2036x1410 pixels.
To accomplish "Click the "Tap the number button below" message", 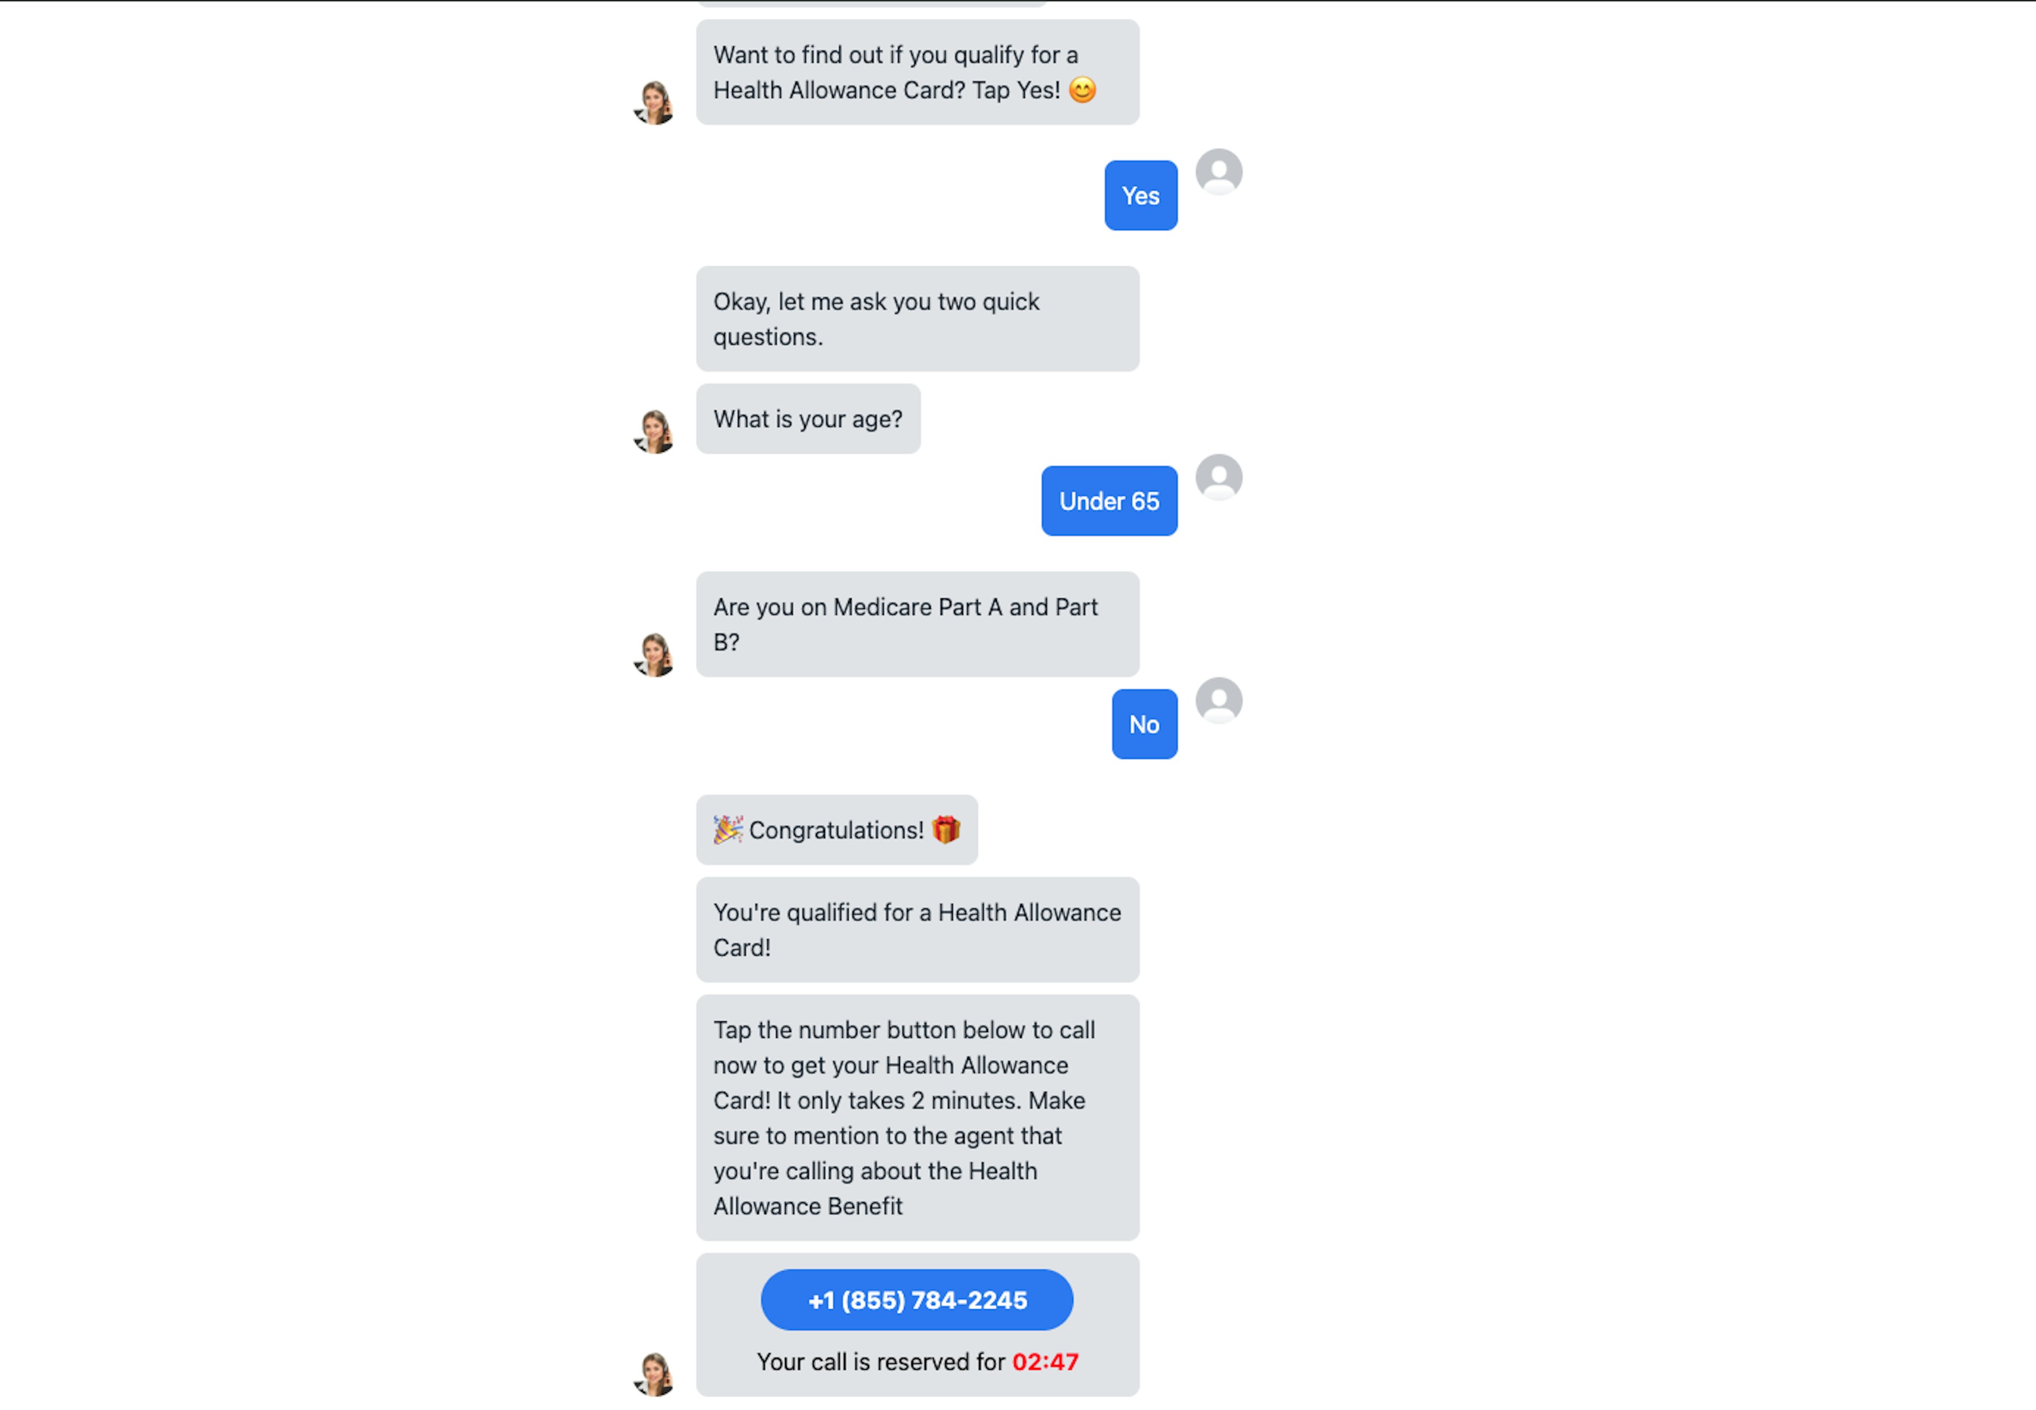I will [x=917, y=1117].
